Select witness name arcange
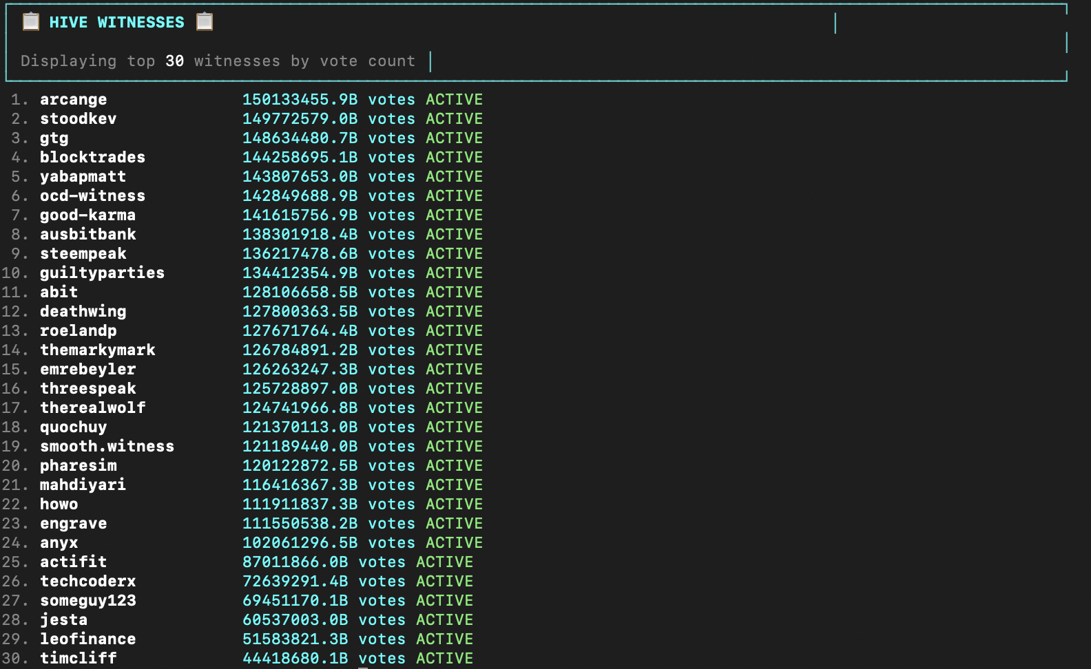 pos(74,100)
